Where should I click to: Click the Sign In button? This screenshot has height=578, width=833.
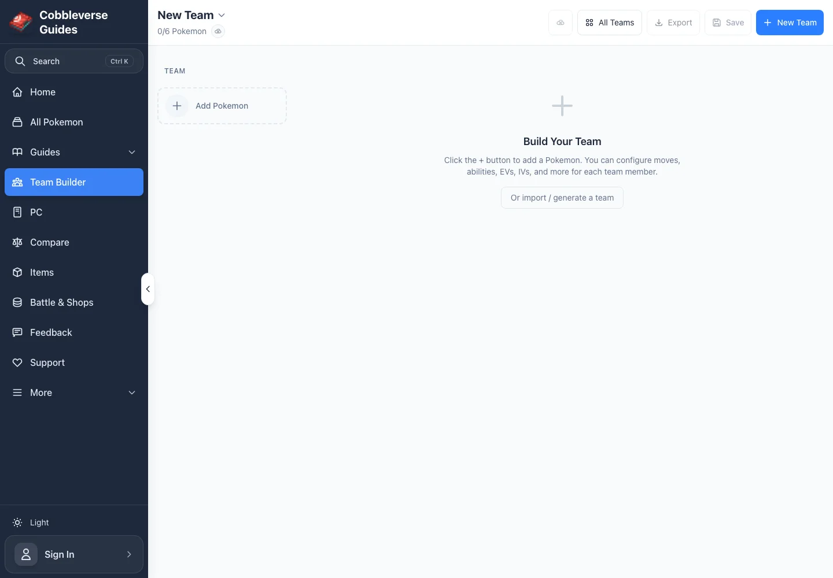pyautogui.click(x=74, y=554)
